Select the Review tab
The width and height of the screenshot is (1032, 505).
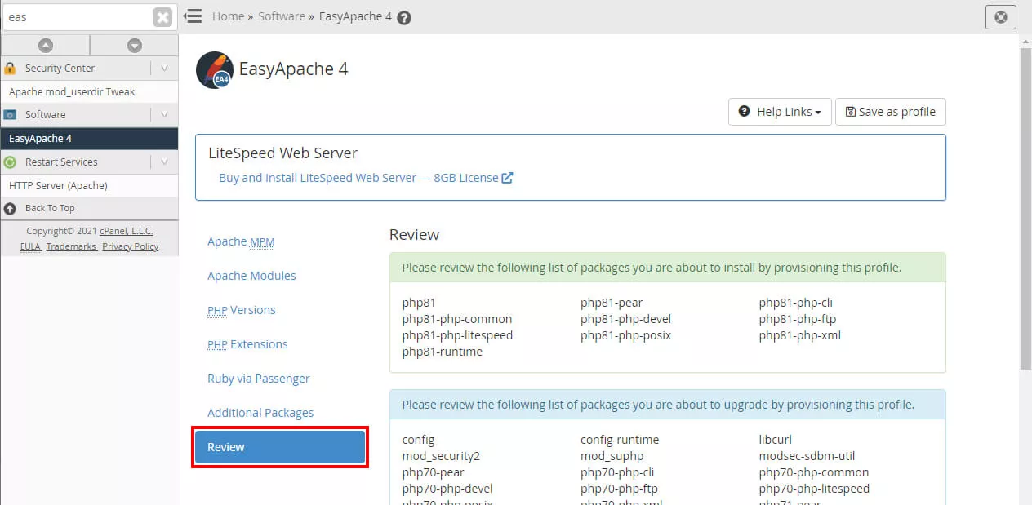pos(280,447)
